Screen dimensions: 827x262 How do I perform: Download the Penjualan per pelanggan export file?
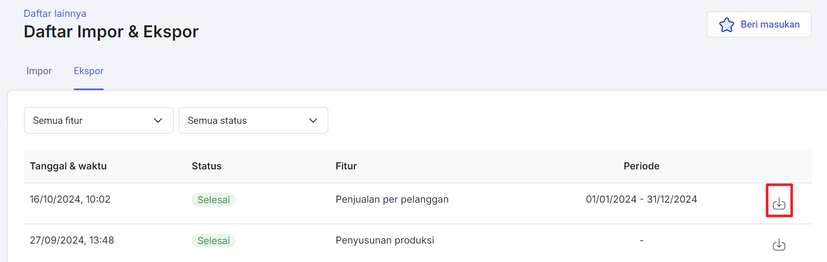coord(779,203)
